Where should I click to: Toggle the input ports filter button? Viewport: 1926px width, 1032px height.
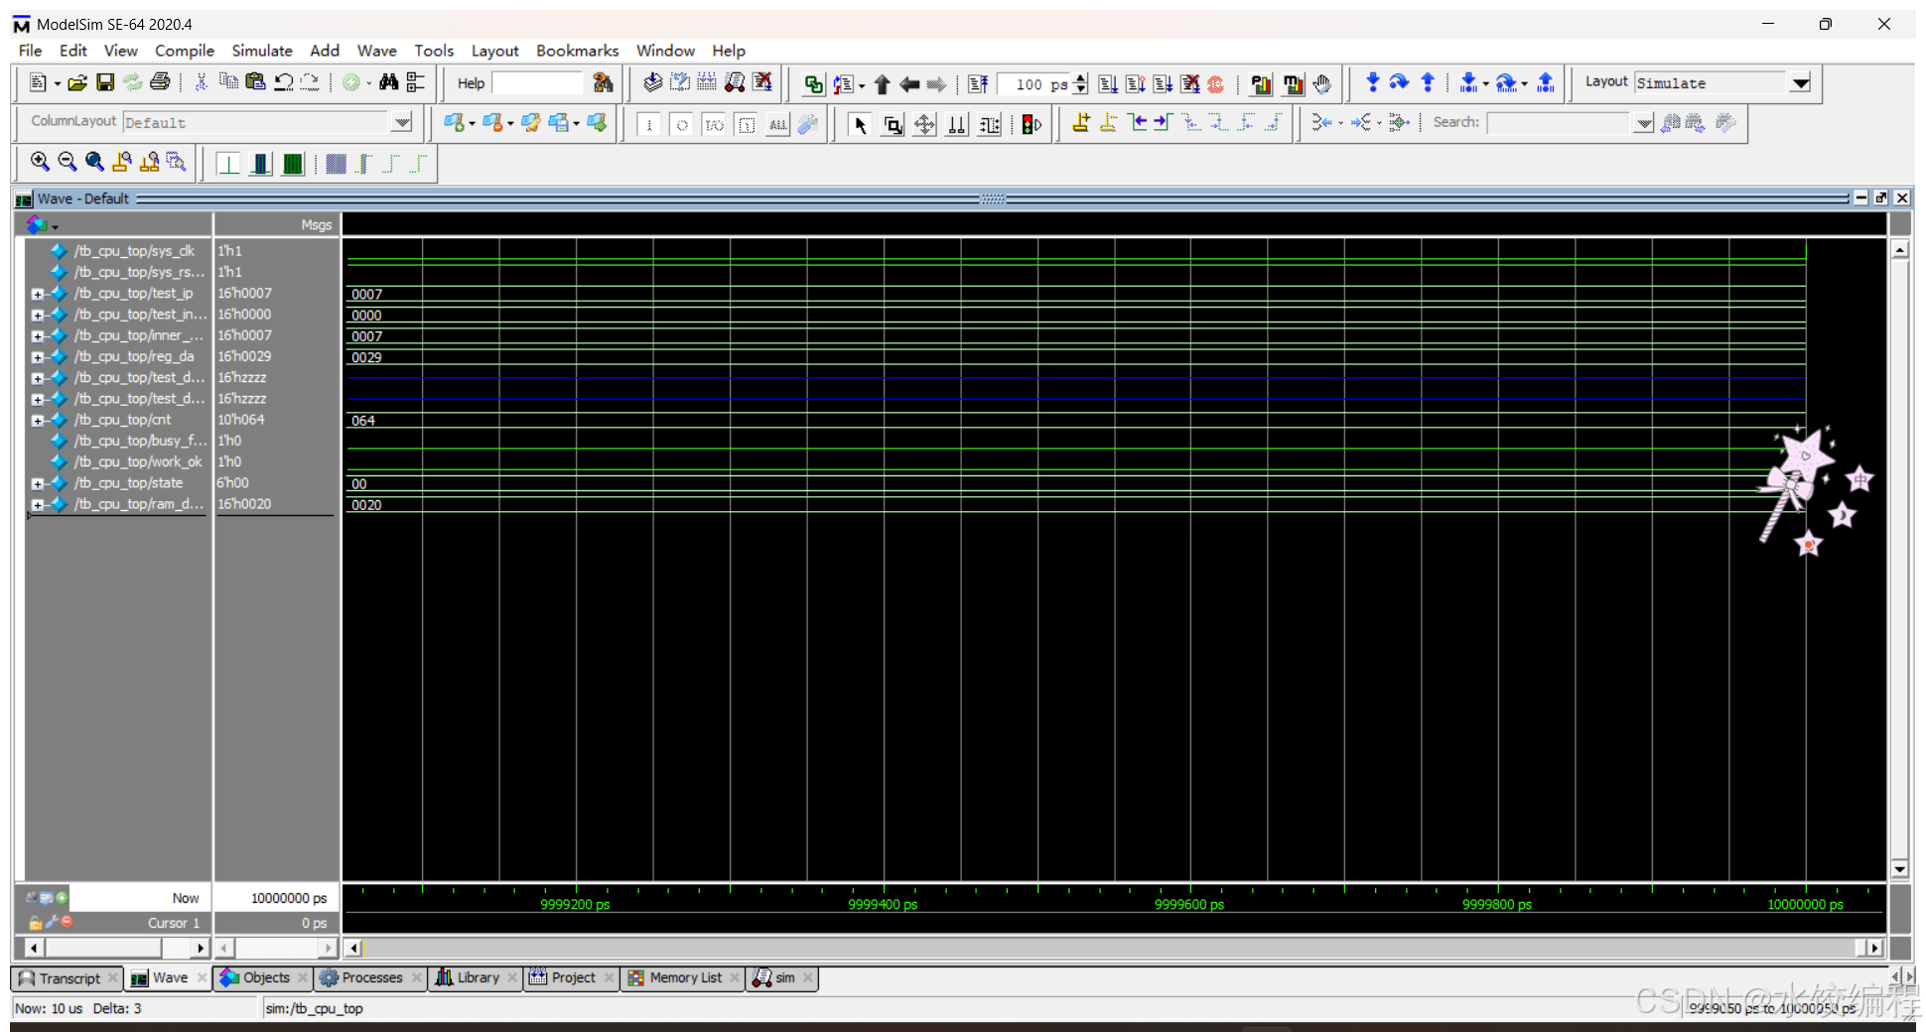[649, 124]
